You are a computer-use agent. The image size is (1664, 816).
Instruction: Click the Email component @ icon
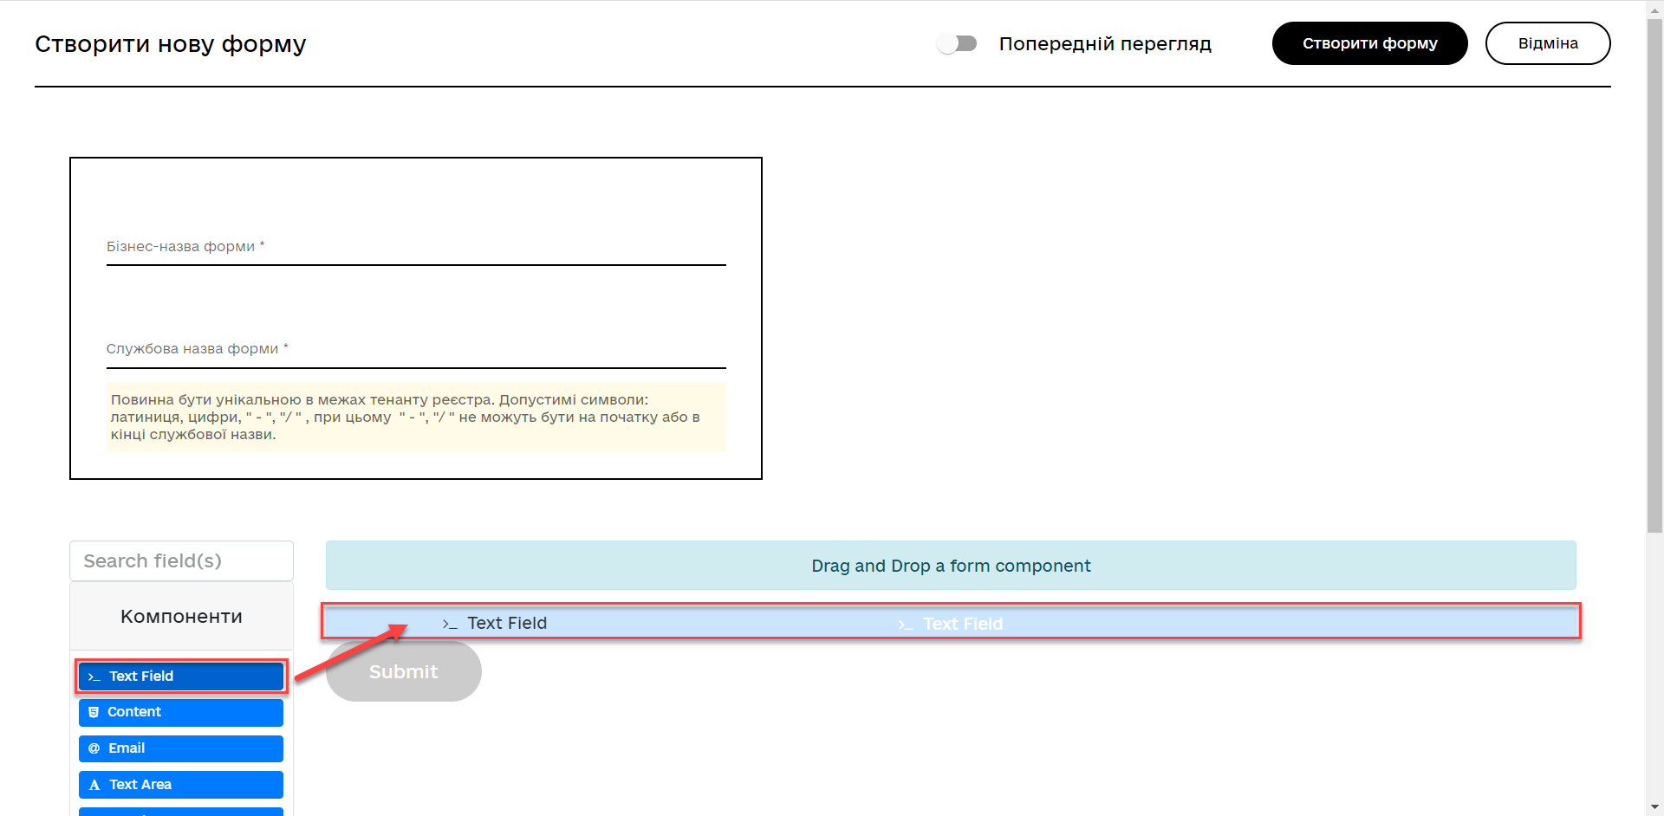point(94,748)
